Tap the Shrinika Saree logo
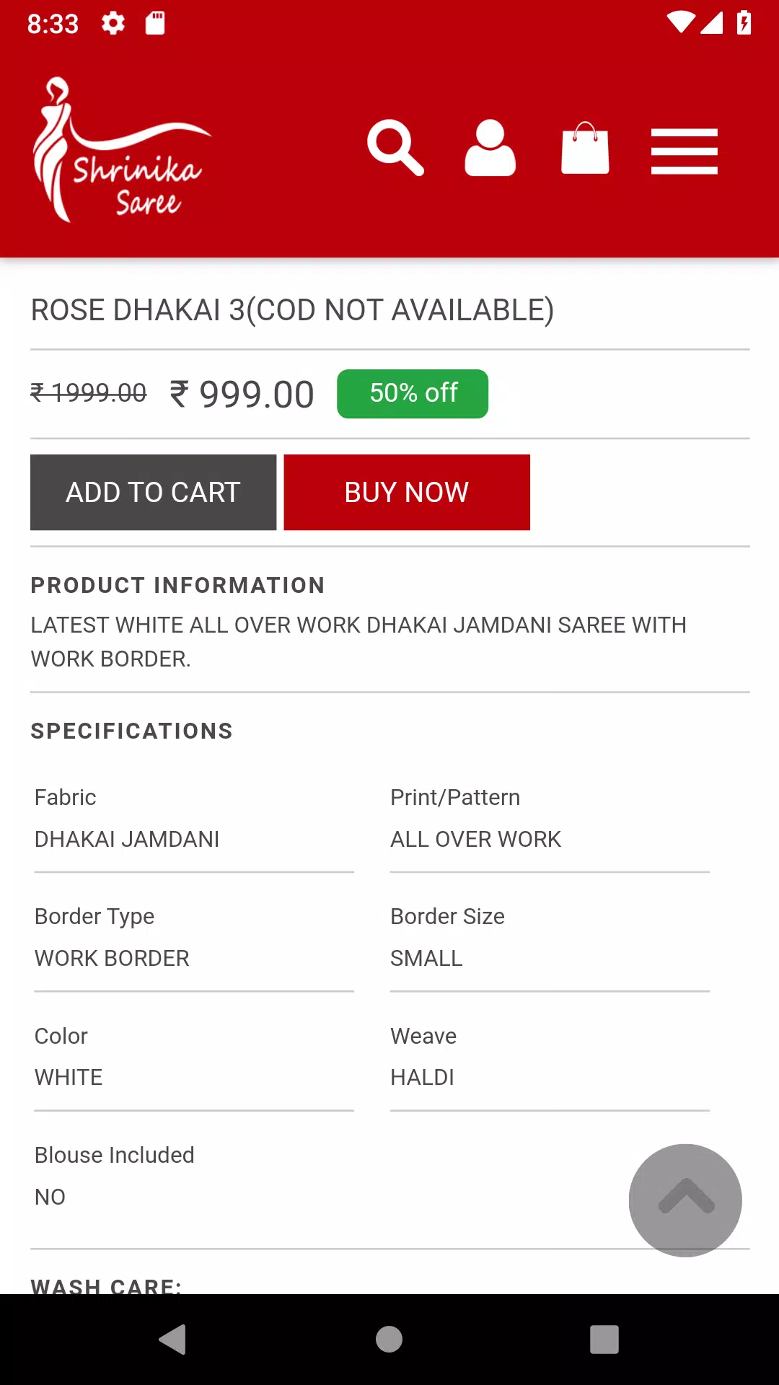The height and width of the screenshot is (1385, 779). tap(121, 149)
